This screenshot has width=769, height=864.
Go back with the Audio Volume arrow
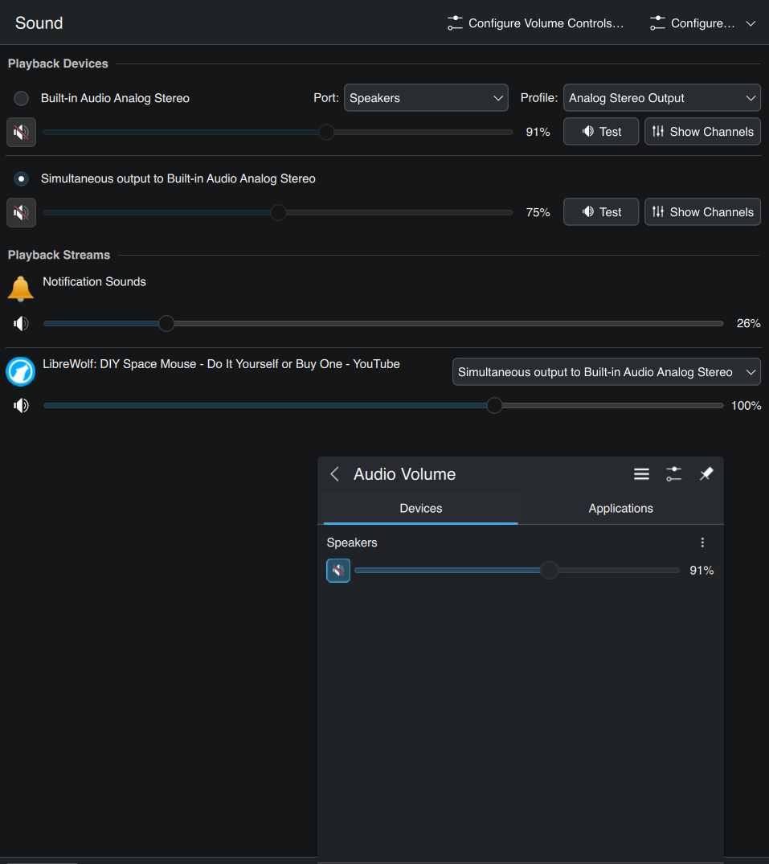[x=335, y=474]
